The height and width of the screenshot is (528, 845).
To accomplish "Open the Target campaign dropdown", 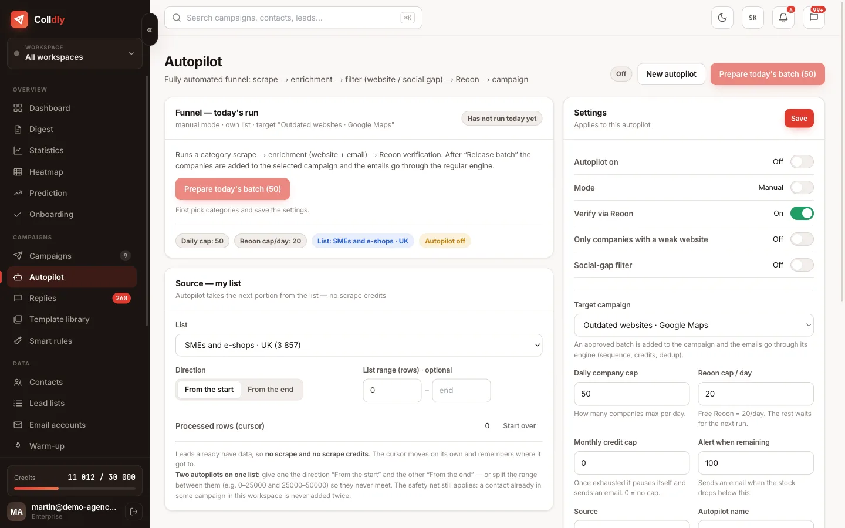I will [694, 325].
